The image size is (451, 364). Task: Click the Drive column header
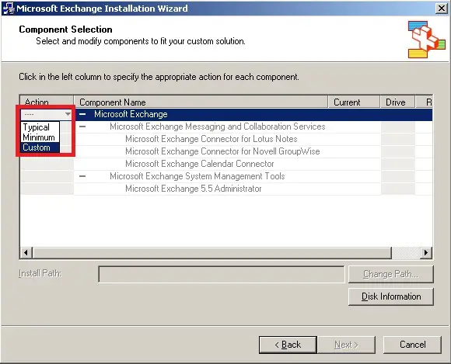[398, 102]
